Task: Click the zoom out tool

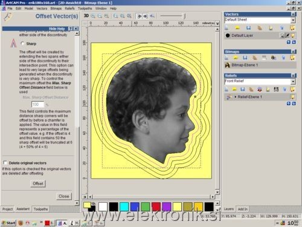Action: (100, 16)
